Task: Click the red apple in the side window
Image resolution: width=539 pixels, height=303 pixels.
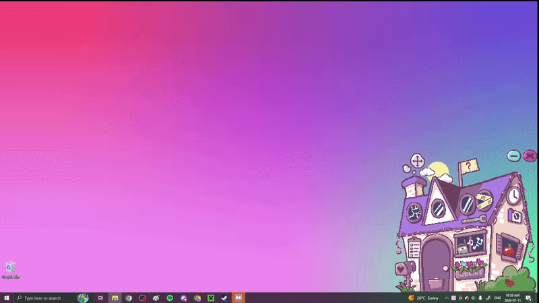Action: 509,250
